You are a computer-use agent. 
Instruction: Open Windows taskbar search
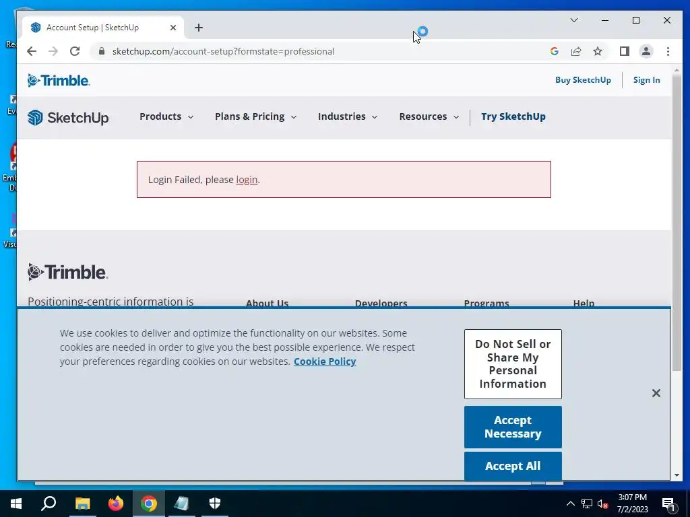(49, 504)
